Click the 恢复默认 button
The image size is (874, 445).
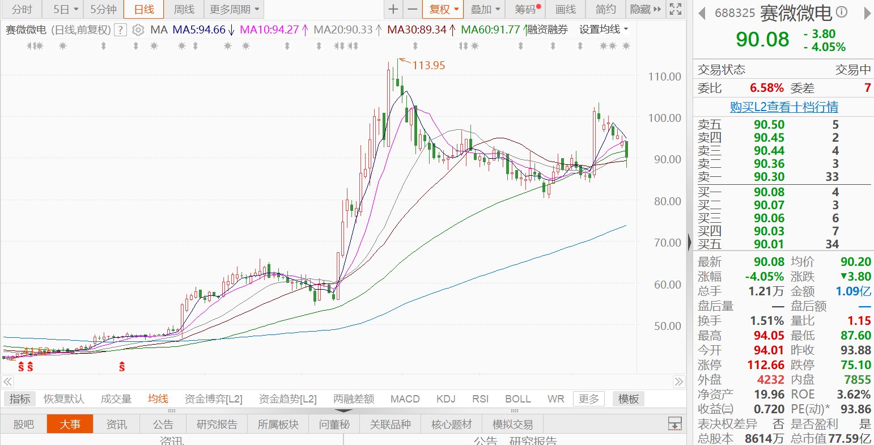point(64,399)
